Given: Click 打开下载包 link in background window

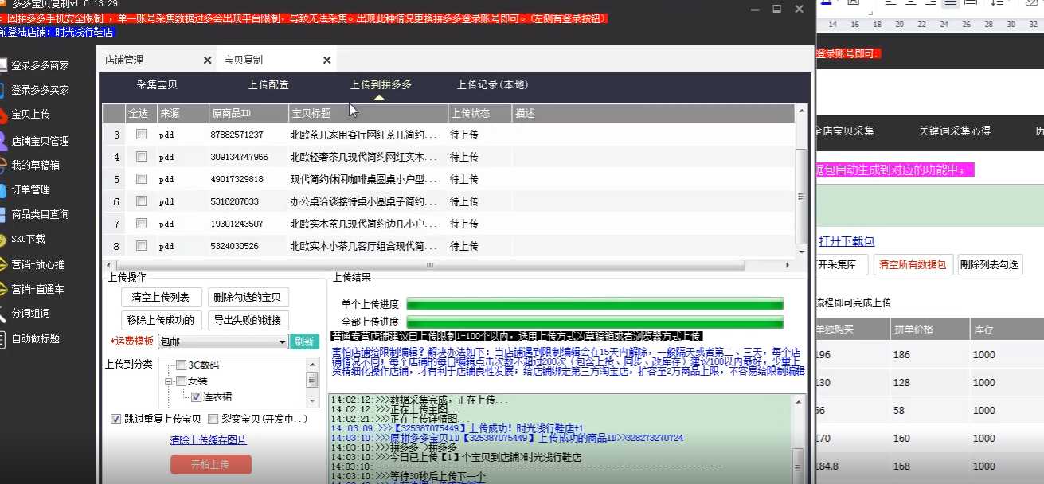Looking at the screenshot, I should (x=847, y=241).
